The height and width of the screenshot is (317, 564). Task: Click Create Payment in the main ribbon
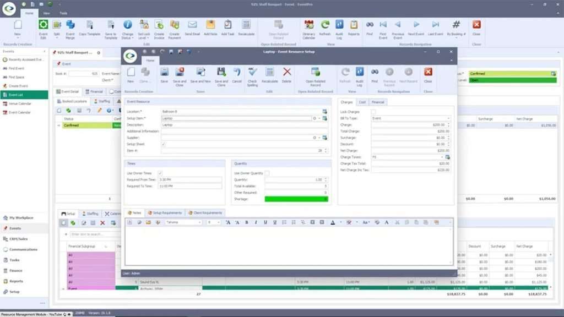[175, 30]
